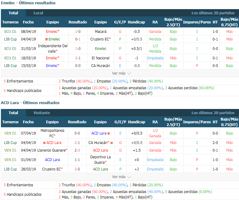Open Macará team link
This screenshot has width=239, height=200.
pyautogui.click(x=101, y=32)
